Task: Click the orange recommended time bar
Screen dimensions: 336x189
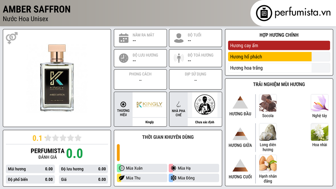Action: 118,153
